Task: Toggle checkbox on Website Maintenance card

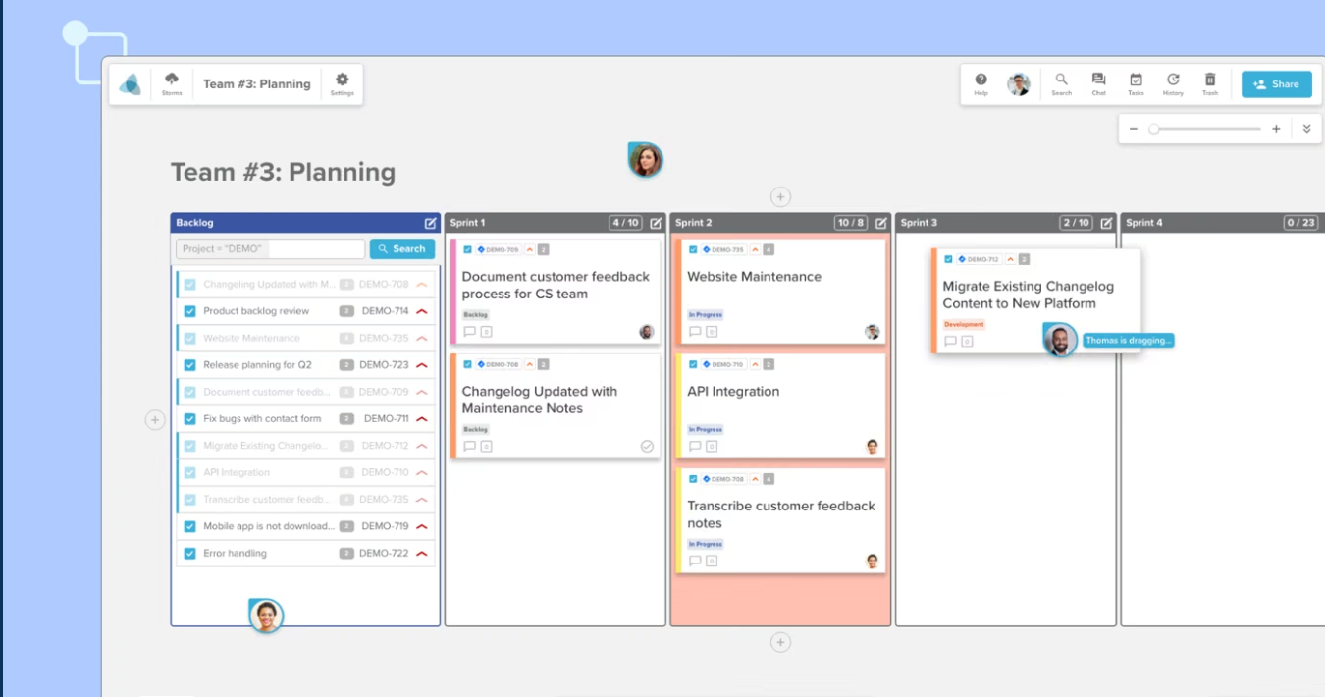Action: (693, 250)
